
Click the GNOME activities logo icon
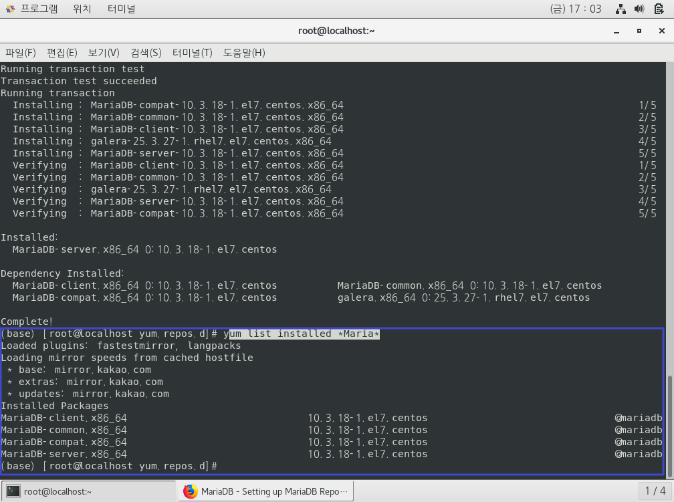(10, 9)
